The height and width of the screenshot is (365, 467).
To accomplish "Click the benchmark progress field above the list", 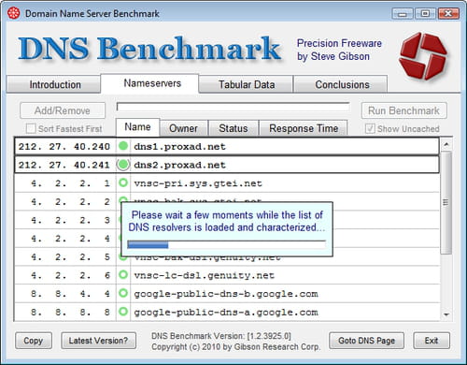I will pos(233,107).
